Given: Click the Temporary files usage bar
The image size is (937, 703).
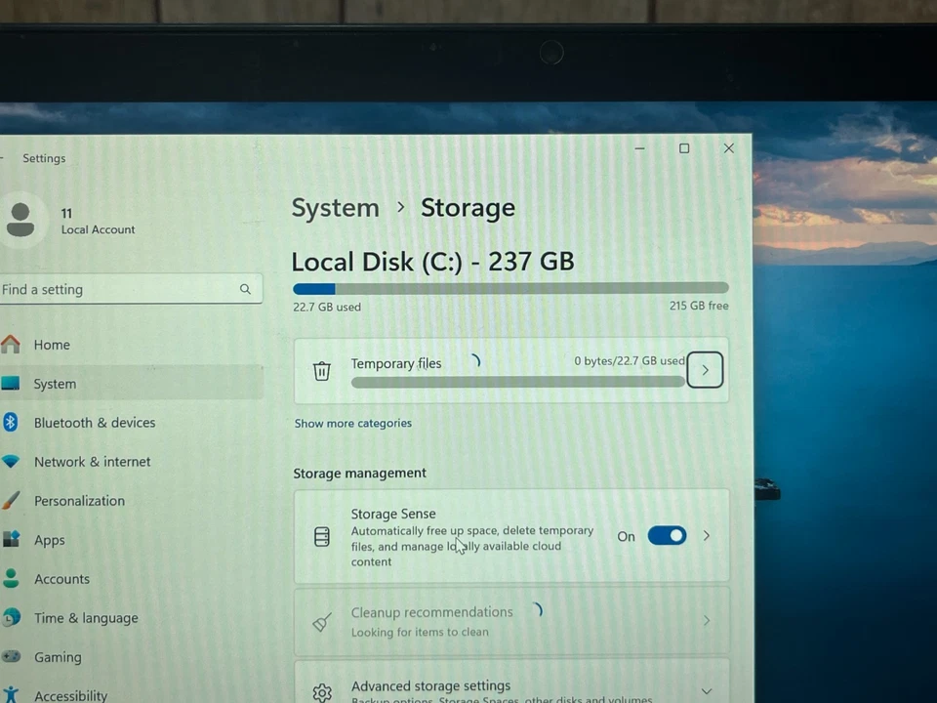Looking at the screenshot, I should [517, 382].
